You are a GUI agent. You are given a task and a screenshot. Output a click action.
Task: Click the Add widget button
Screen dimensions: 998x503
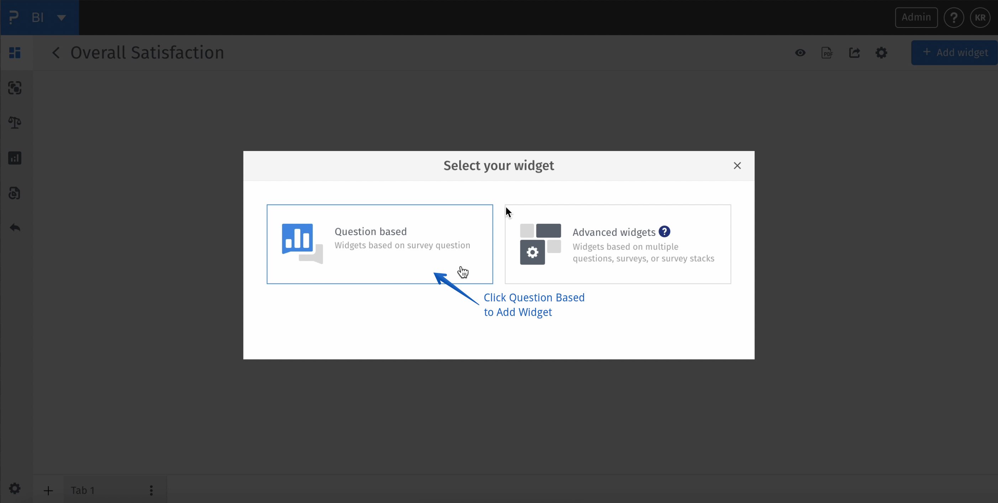pos(955,52)
